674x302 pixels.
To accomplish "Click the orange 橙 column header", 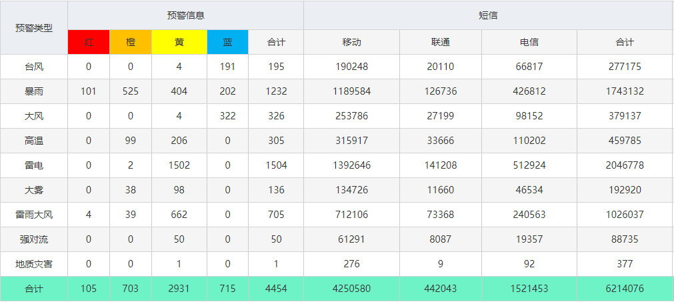I will click(x=131, y=42).
